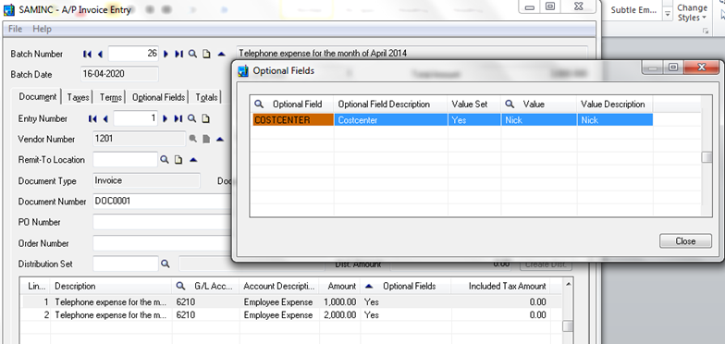725x344 pixels.
Task: Select distribution line 2 amount 2,000.00
Action: [x=340, y=314]
